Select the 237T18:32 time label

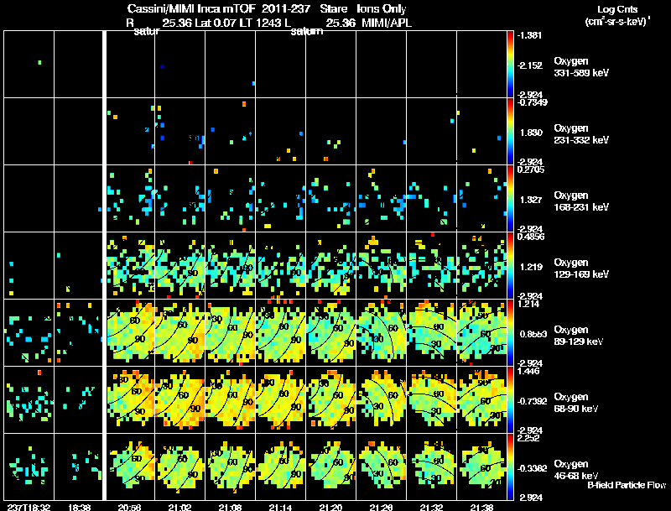(29, 507)
